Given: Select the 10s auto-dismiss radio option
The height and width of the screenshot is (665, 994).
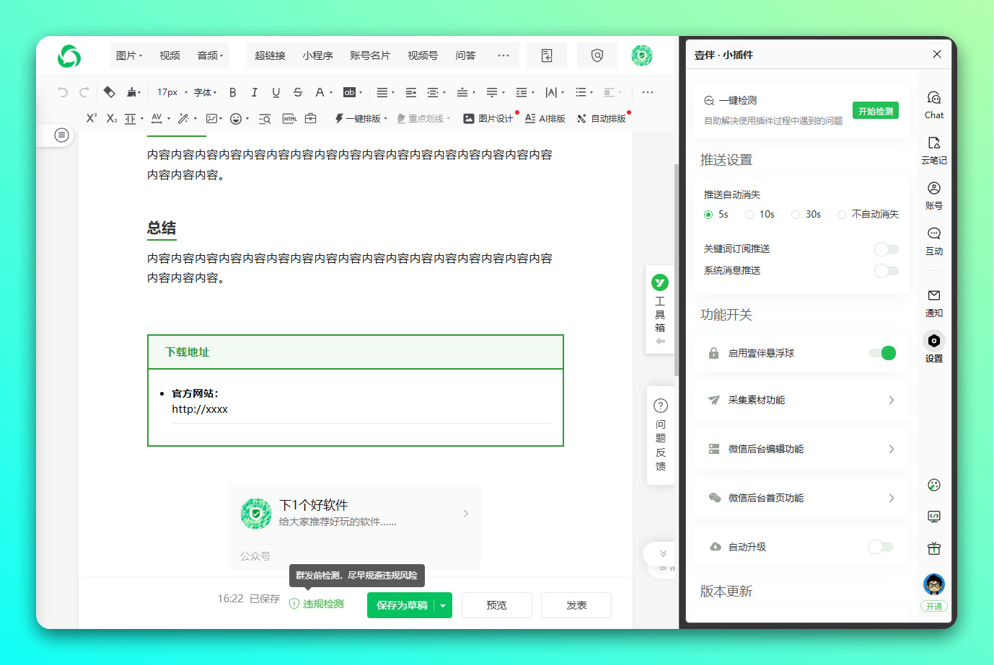Looking at the screenshot, I should (x=749, y=215).
